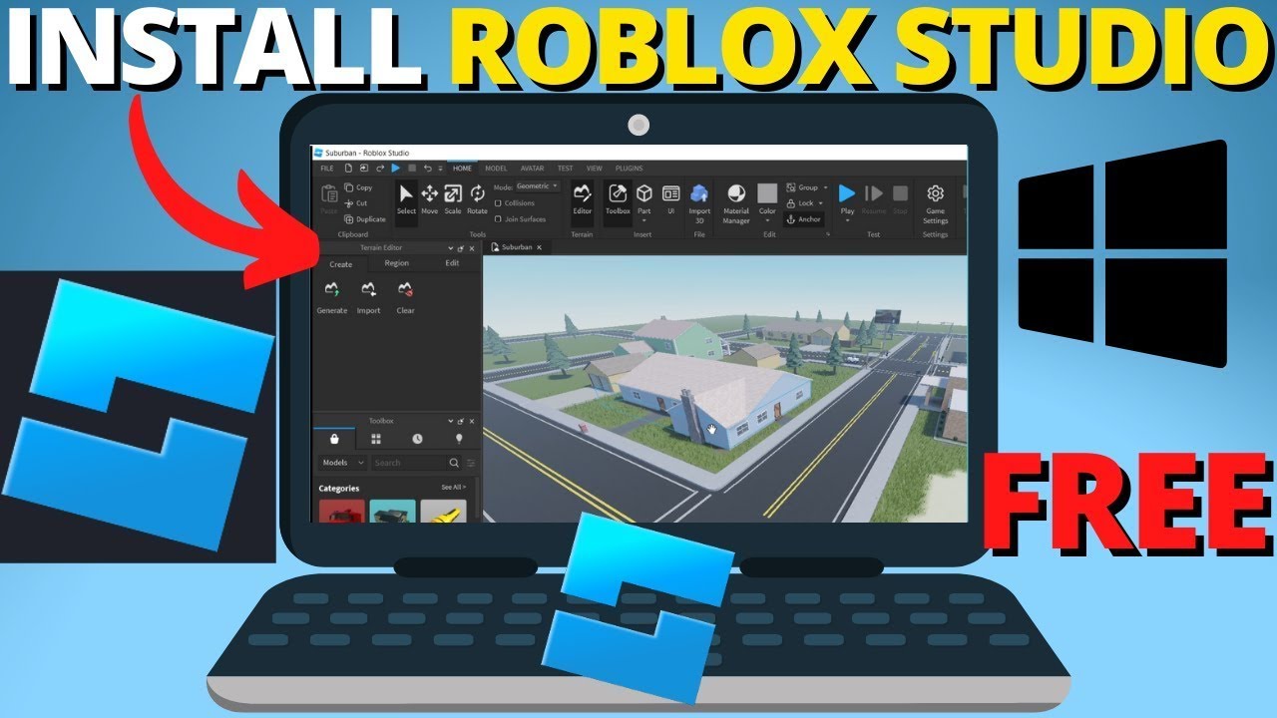Click the new file icon in quick access toolbar
Screen dimensions: 1277x718
pyautogui.click(x=348, y=169)
